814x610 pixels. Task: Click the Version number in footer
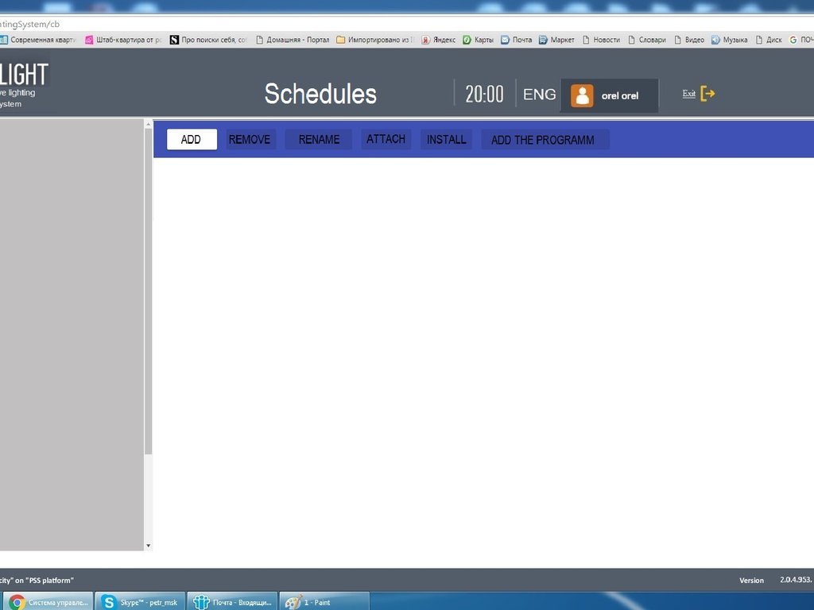click(797, 579)
